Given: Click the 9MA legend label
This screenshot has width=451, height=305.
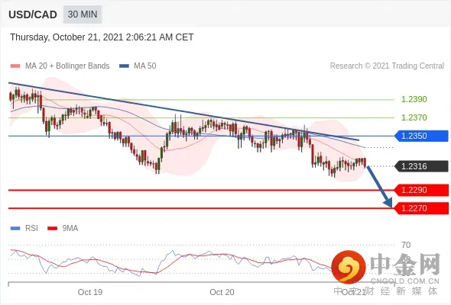Looking at the screenshot, I should 70,229.
